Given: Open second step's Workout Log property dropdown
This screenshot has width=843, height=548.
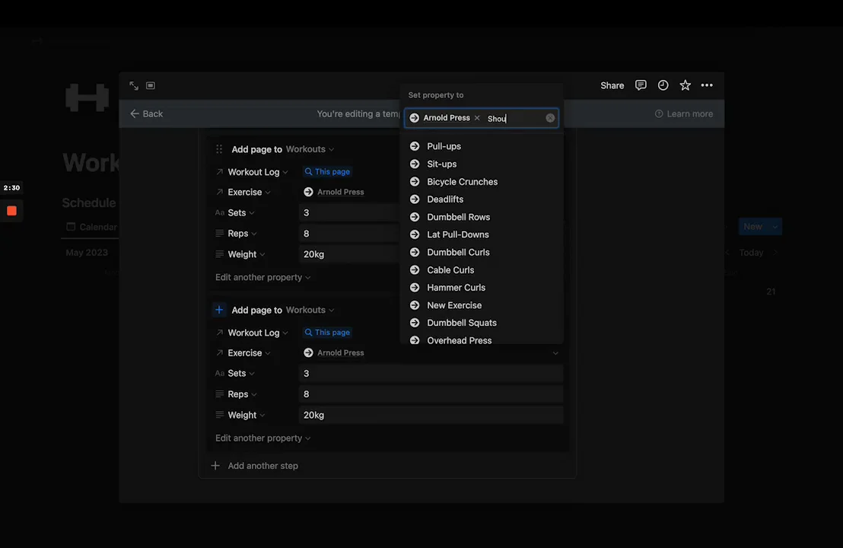Looking at the screenshot, I should [257, 333].
